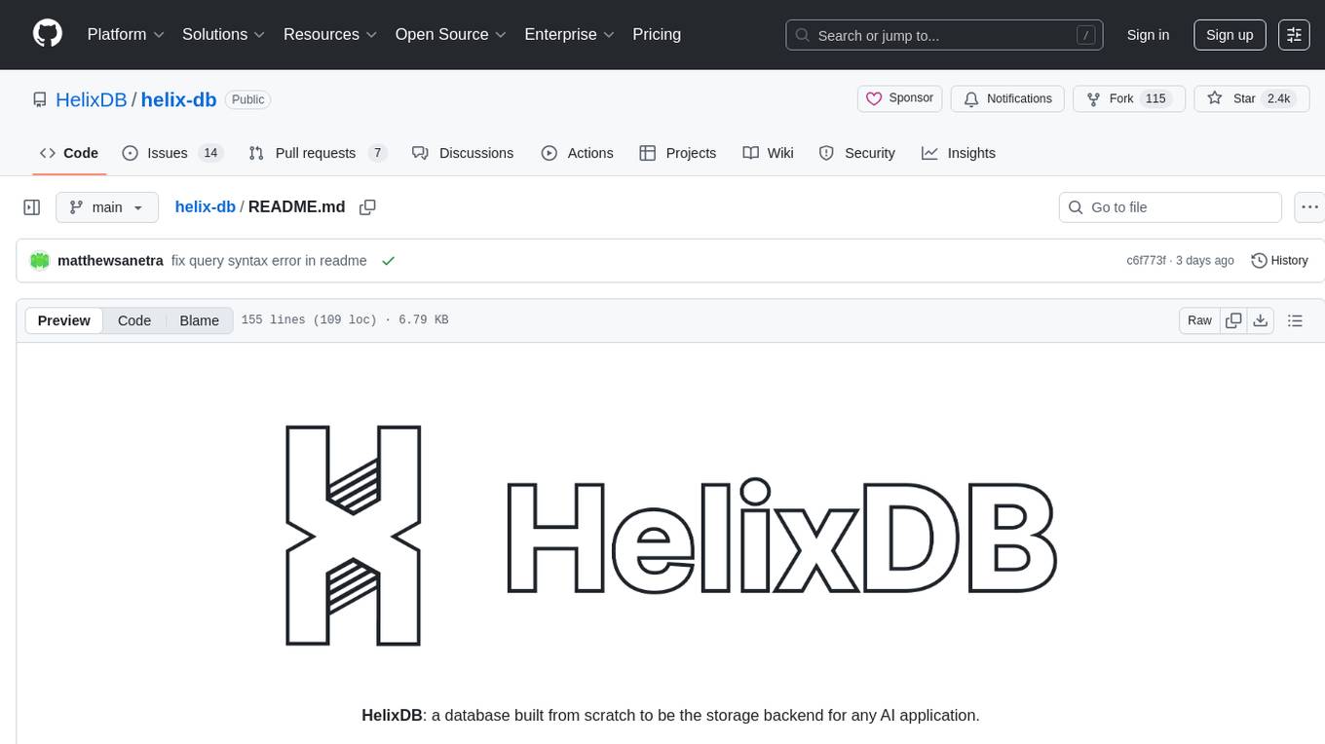Sponsor this repository with heart button
The width and height of the screenshot is (1325, 744).
[900, 98]
